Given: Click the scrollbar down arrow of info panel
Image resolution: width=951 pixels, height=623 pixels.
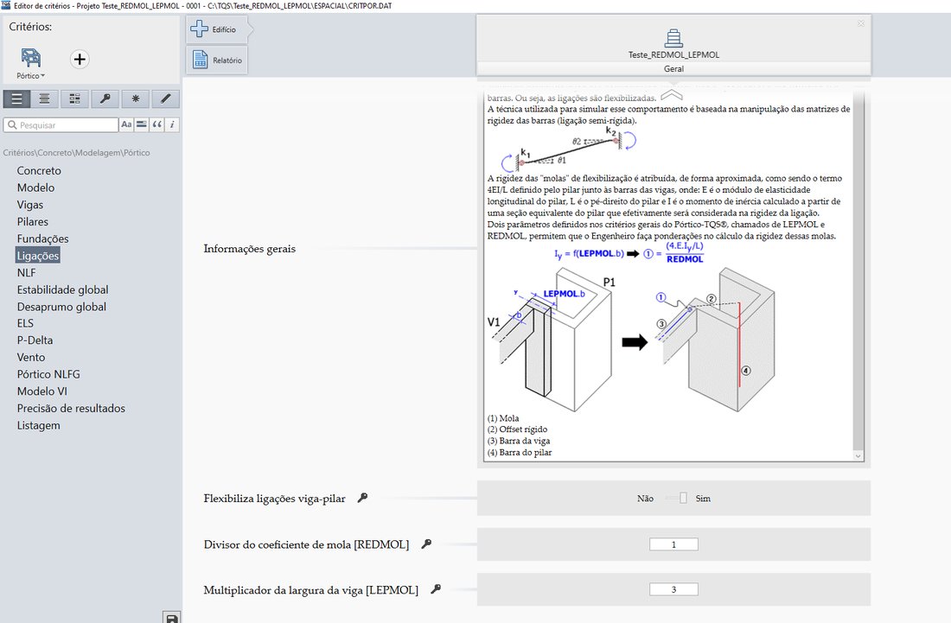Looking at the screenshot, I should (x=858, y=455).
